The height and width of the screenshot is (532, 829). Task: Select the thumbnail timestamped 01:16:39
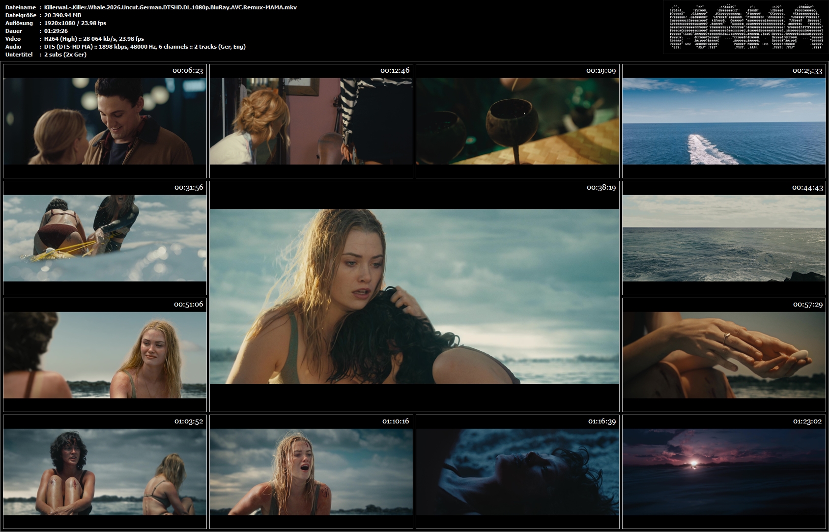[x=517, y=472]
